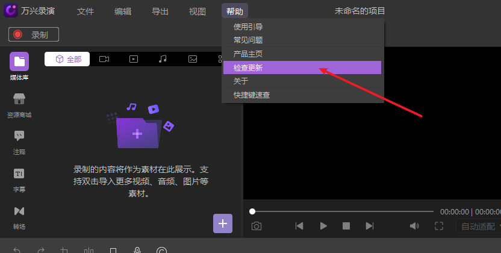Click 检查更新 menu entry
Image resolution: width=501 pixels, height=253 pixels.
point(302,67)
